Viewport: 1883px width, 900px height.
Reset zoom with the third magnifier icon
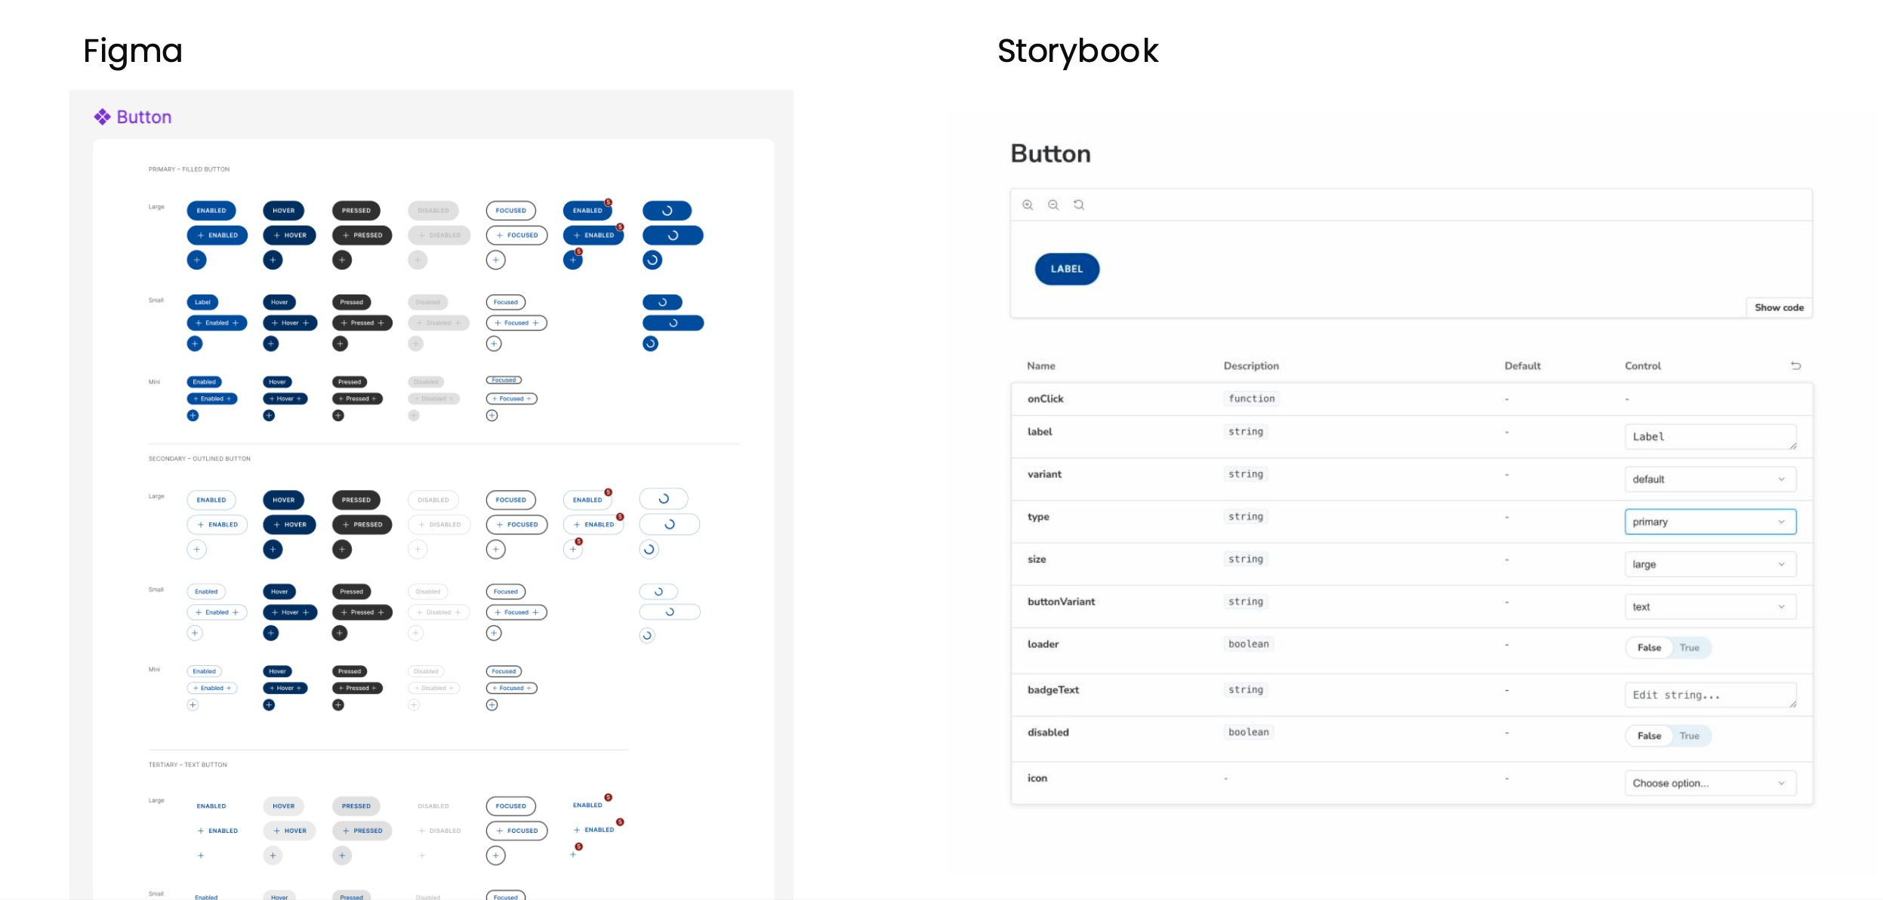tap(1079, 205)
